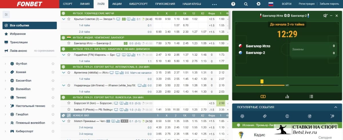Select basketball icon in popular events
Image resolution: width=343 pixels, height=140 pixels.
[287, 116]
